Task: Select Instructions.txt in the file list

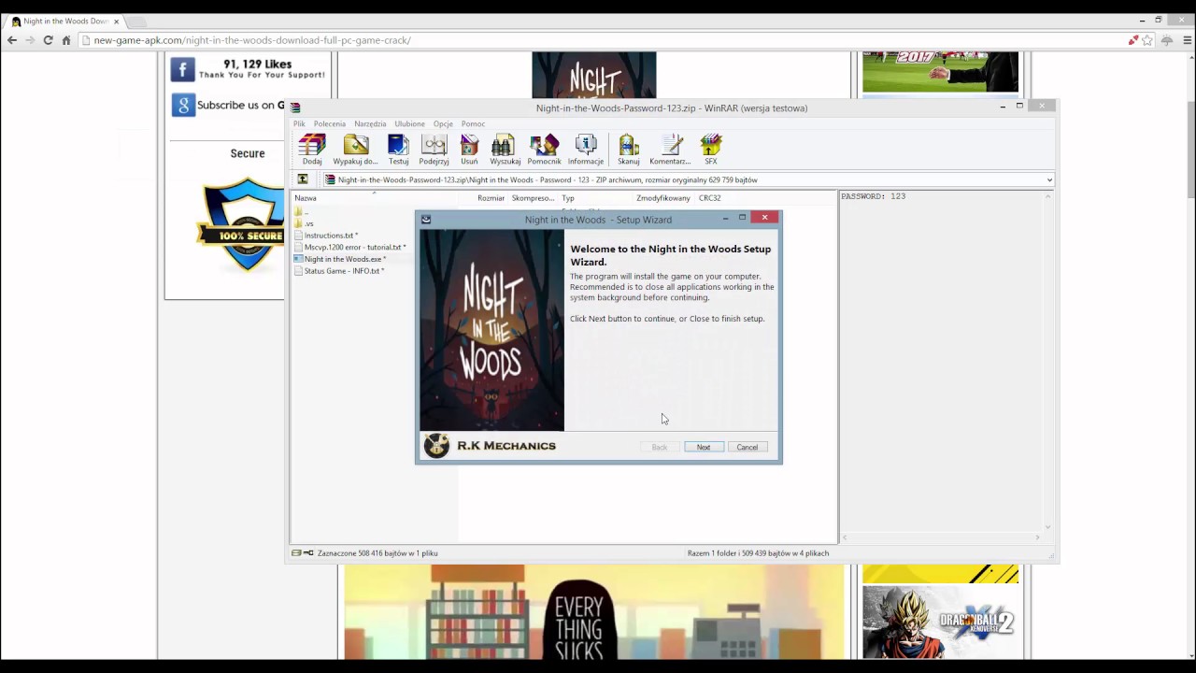Action: (x=326, y=236)
